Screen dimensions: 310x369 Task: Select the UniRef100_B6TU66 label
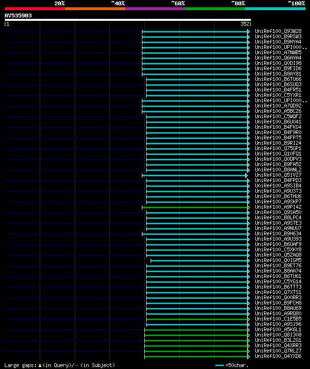click(278, 79)
